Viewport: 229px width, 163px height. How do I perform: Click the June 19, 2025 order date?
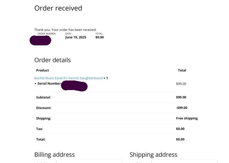75,37
